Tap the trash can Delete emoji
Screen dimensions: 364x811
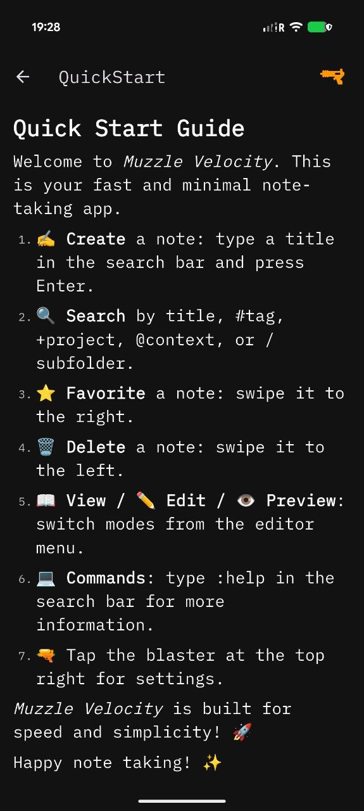(46, 447)
